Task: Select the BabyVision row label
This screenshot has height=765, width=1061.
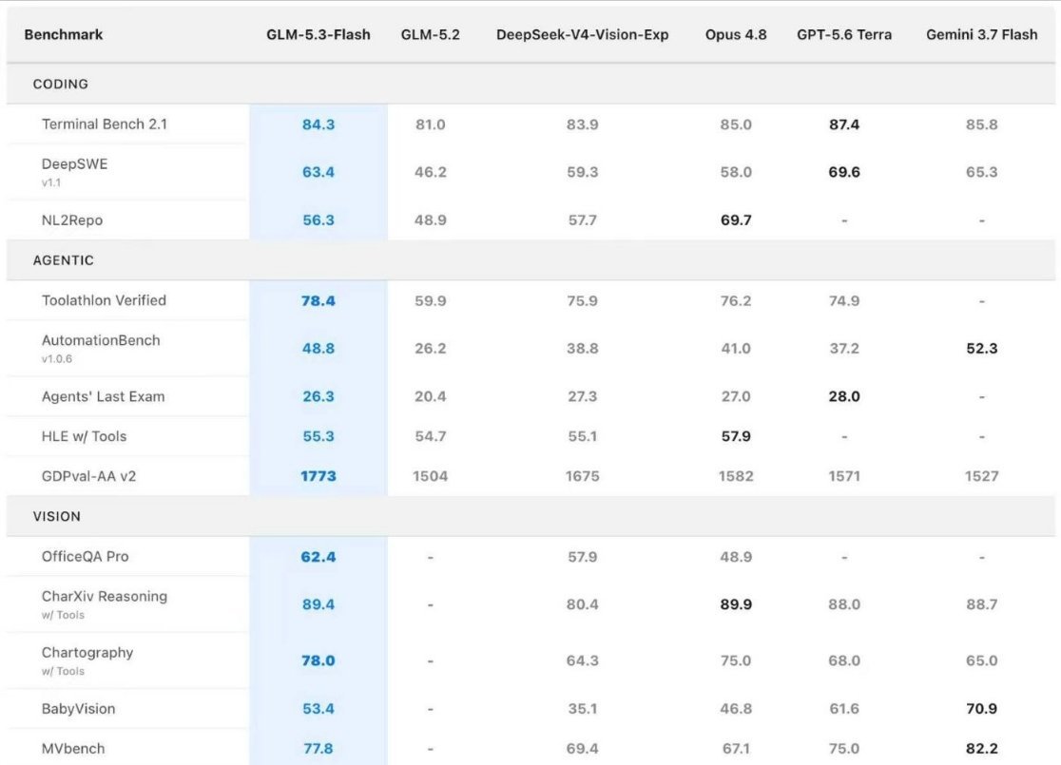Action: coord(79,708)
